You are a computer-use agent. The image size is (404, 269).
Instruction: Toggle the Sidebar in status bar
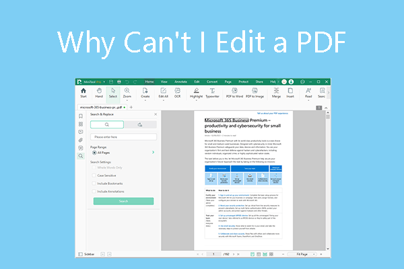pos(86,254)
